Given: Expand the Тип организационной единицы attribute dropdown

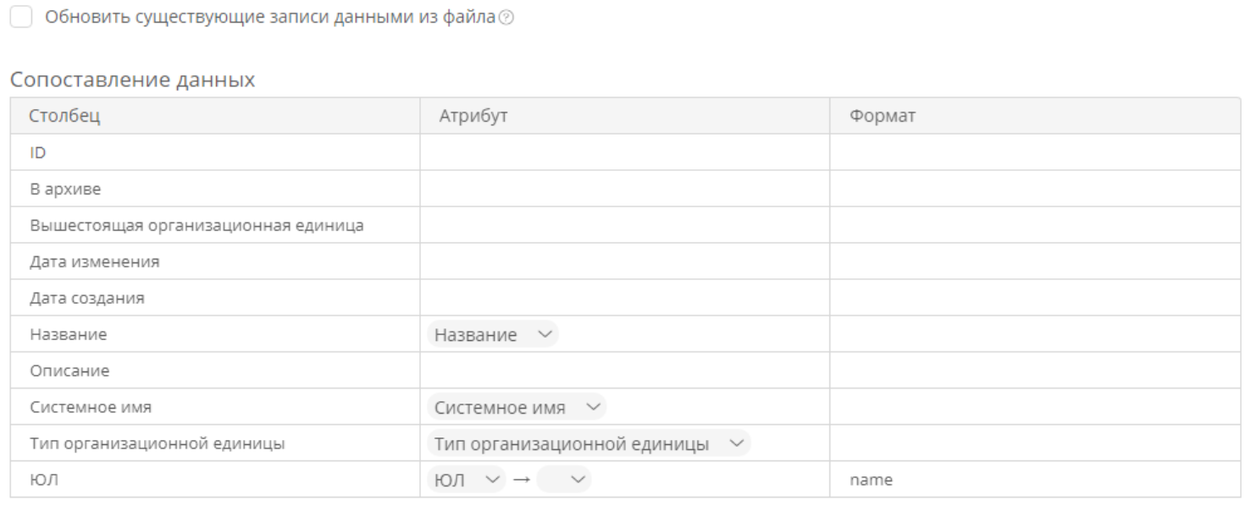Looking at the screenshot, I should tap(589, 443).
